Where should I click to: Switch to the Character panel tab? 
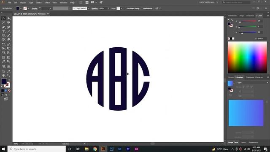[x=259, y=77]
